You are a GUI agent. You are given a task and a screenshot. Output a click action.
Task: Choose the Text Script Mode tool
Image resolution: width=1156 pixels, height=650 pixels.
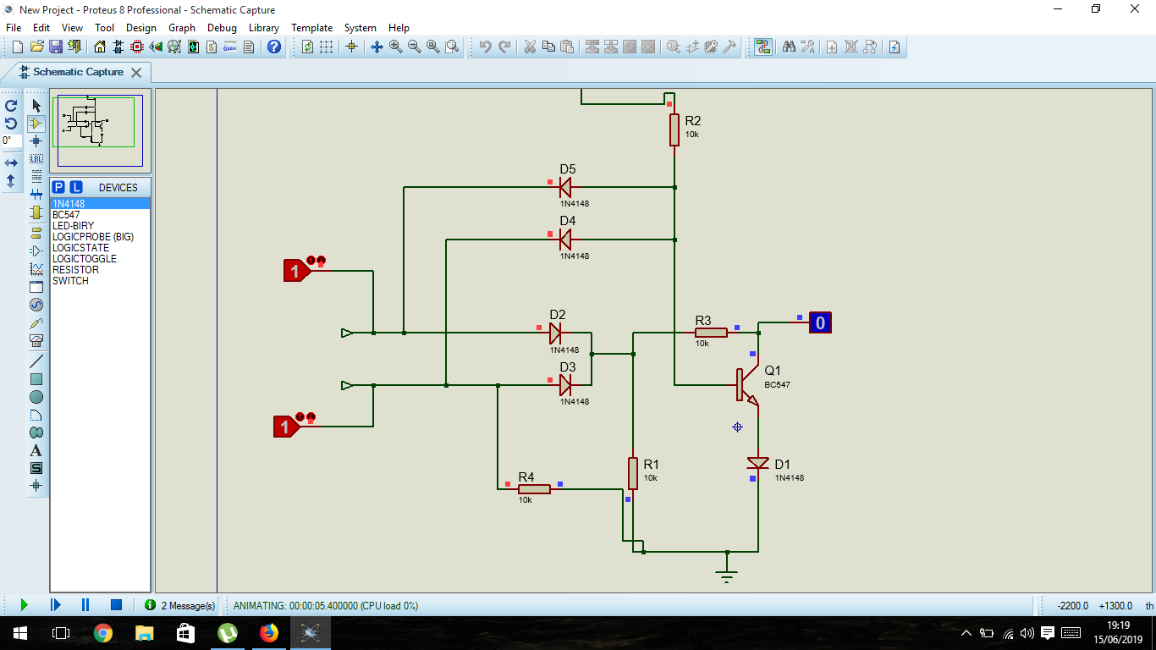36,176
